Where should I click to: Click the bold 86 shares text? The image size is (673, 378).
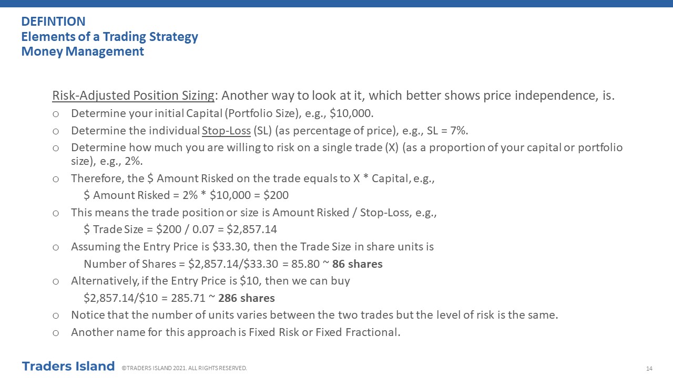pyautogui.click(x=358, y=264)
